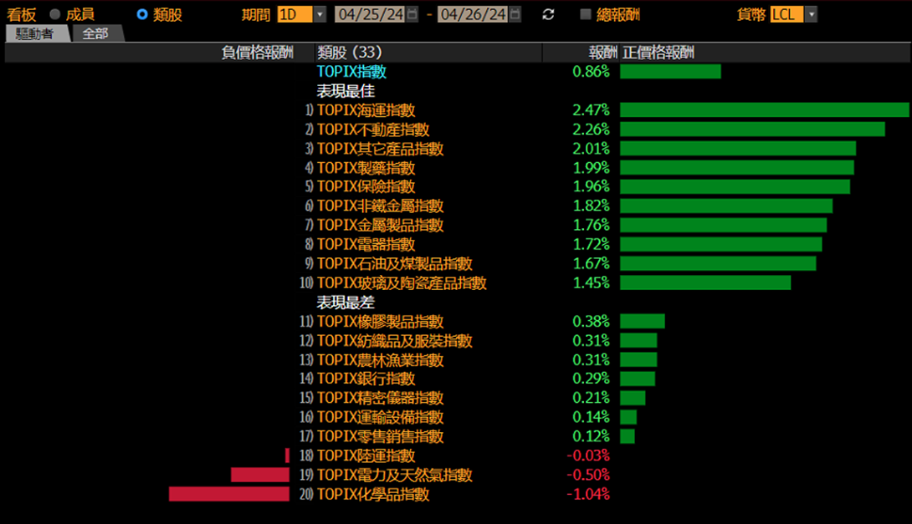Open TOPIX不動產指數 row
Screen dimensions: 912x524
pyautogui.click(x=373, y=130)
